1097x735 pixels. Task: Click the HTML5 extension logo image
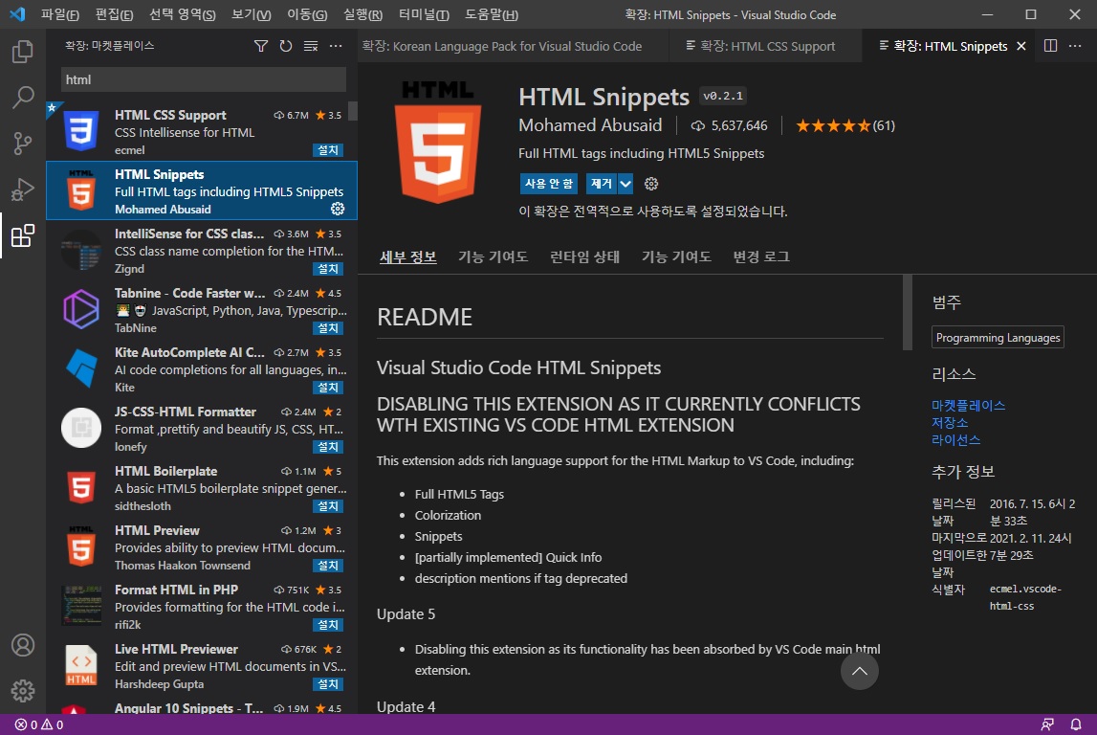438,142
